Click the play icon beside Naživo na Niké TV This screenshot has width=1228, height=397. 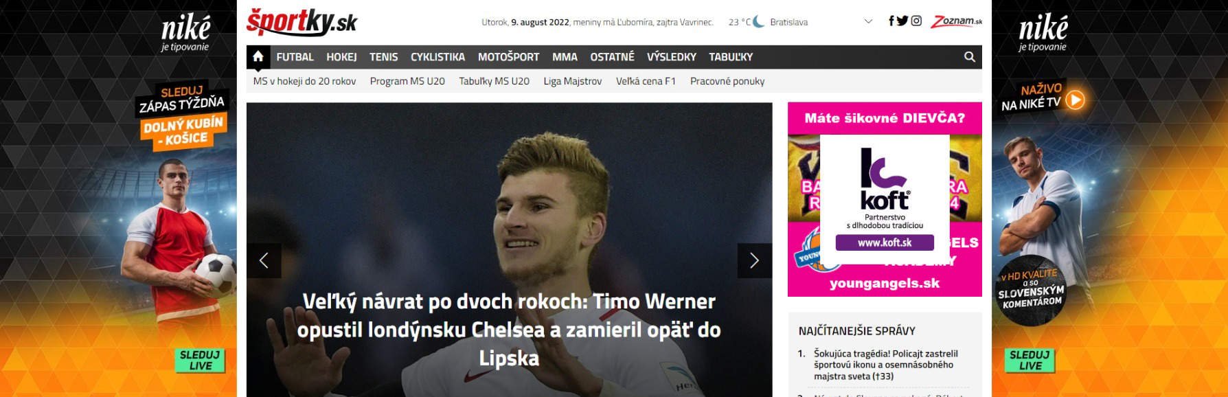pyautogui.click(x=1075, y=100)
